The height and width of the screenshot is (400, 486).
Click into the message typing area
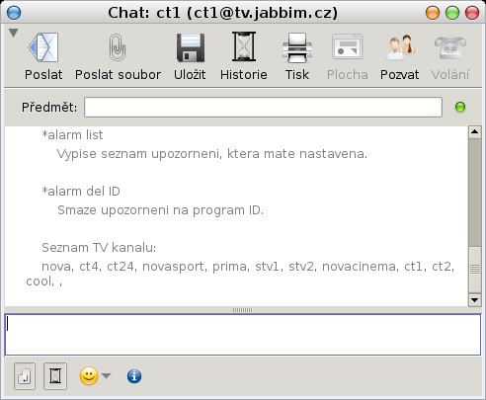point(243,335)
